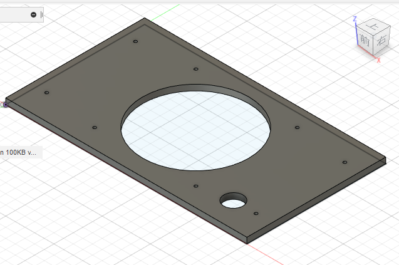Click the Z axis label on ViewCube
399x265 pixels.
355,19
